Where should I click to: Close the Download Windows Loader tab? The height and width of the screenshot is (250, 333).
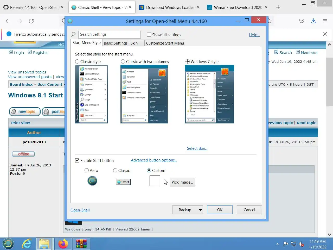(x=198, y=7)
